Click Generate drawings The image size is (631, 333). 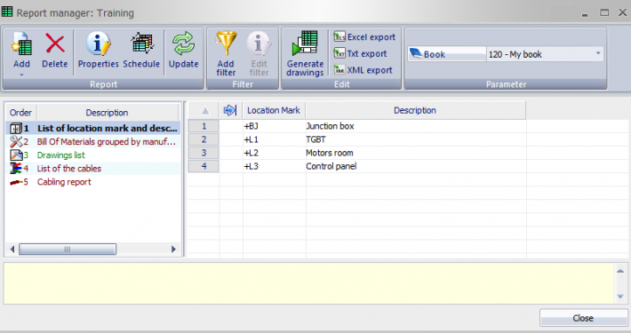[x=305, y=54]
